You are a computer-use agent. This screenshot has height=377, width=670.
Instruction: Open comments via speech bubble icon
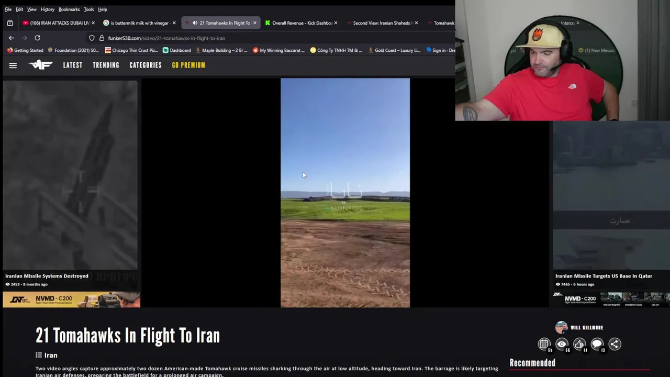pyautogui.click(x=597, y=344)
